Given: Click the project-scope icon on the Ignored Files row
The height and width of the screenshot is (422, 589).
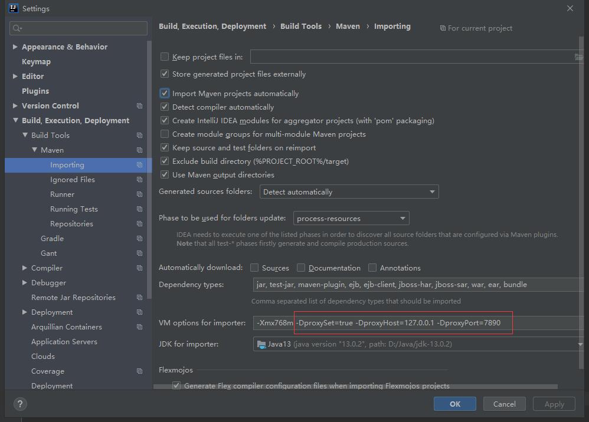Looking at the screenshot, I should pos(139,180).
